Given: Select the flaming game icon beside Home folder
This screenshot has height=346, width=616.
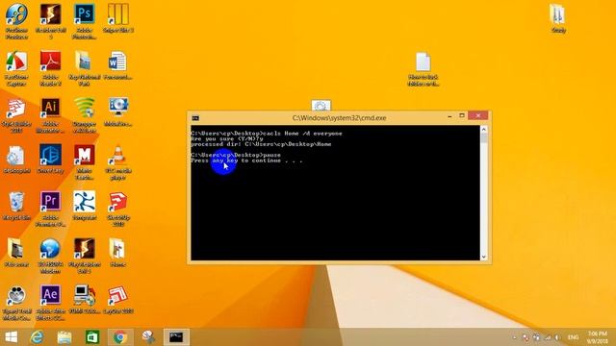Looking at the screenshot, I should [84, 248].
